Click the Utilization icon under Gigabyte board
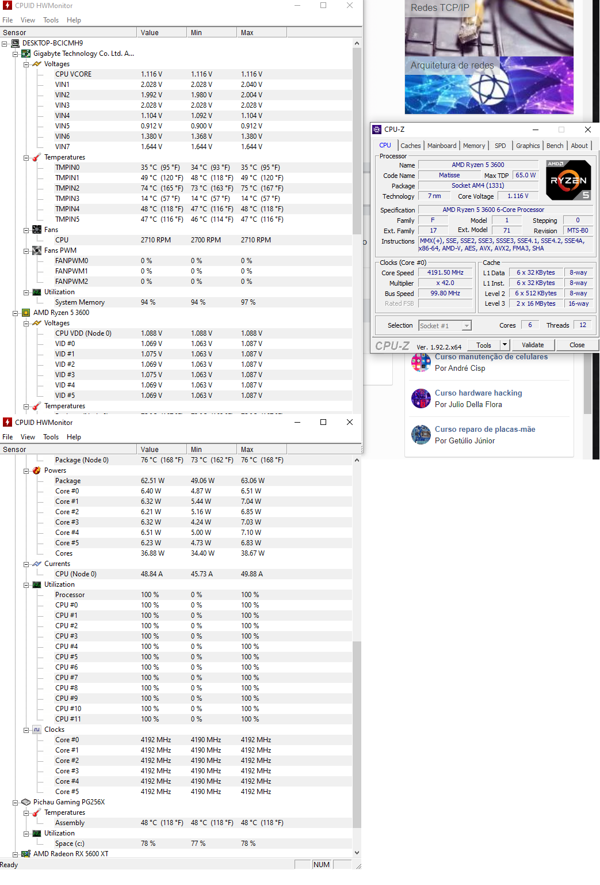 point(37,292)
